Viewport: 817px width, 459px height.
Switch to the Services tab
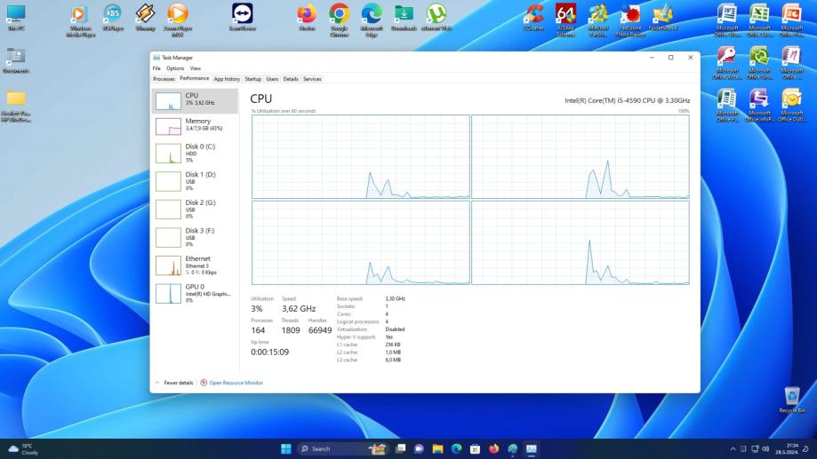click(312, 79)
